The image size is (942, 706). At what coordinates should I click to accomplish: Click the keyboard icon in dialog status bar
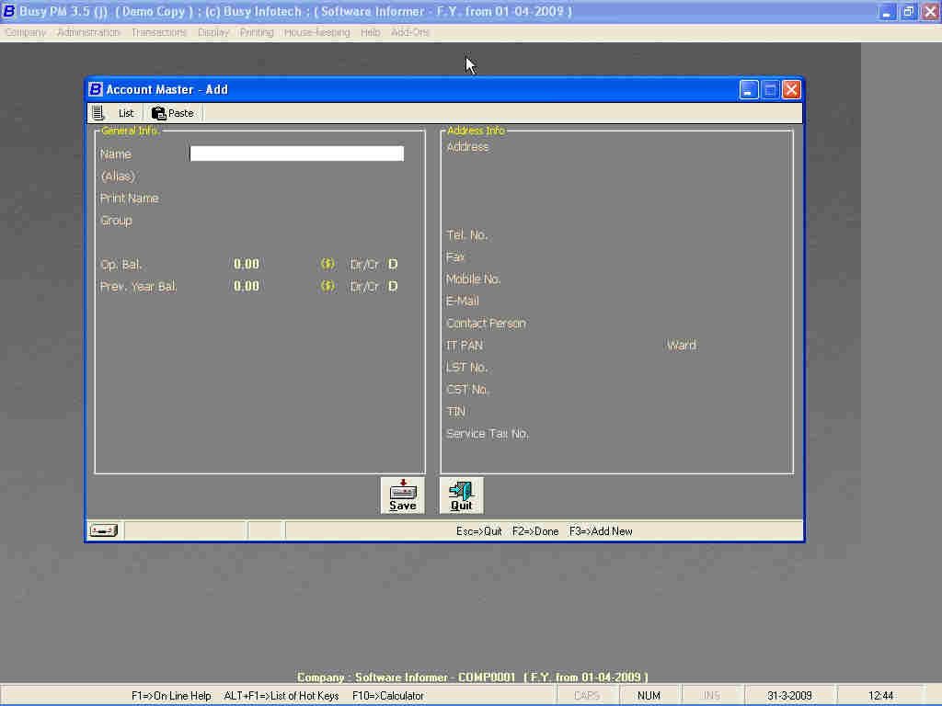(x=103, y=530)
